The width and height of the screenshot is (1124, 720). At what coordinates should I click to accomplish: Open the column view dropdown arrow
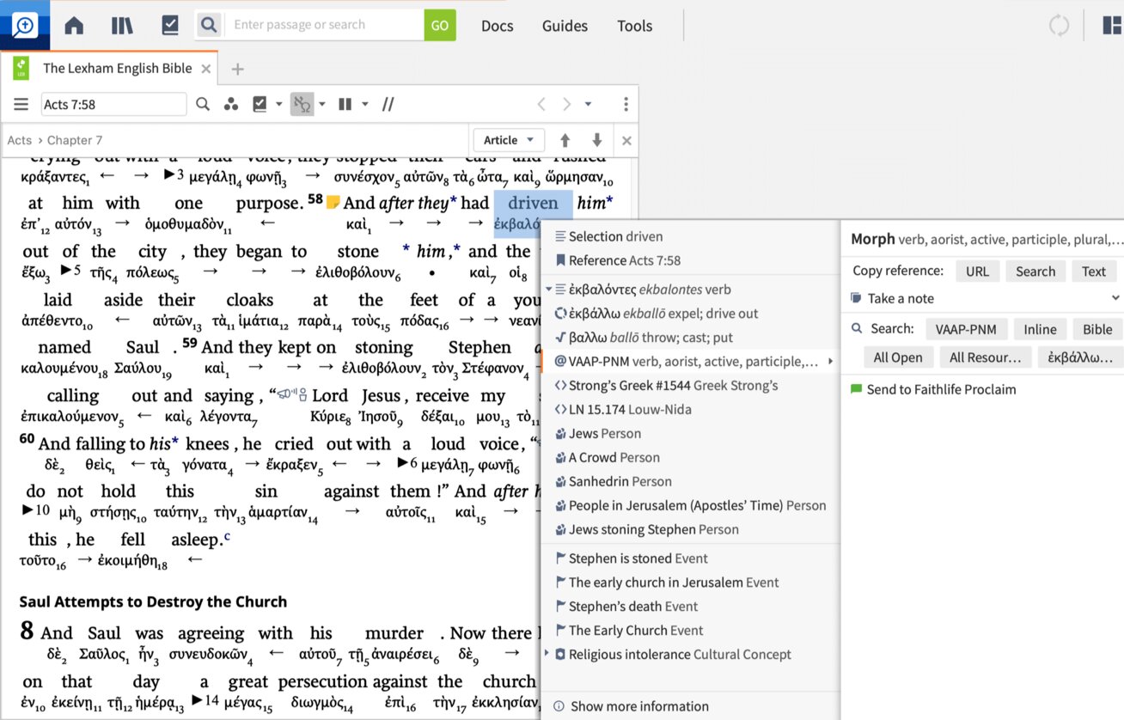pos(364,105)
